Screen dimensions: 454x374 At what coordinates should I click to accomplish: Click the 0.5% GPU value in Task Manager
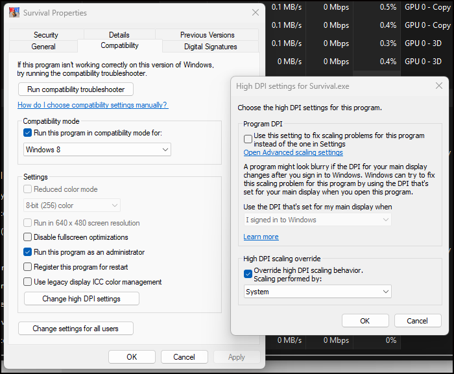pyautogui.click(x=388, y=7)
